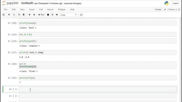Image resolution: width=182 pixels, height=102 pixels.
Task: Open the Widgets menu
Action: [x=62, y=9]
